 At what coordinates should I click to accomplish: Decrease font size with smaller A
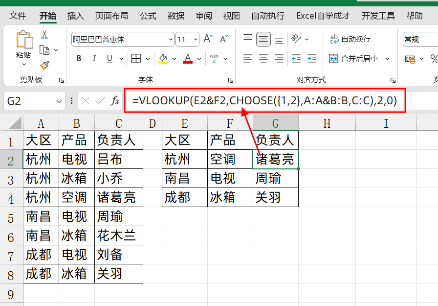click(224, 39)
